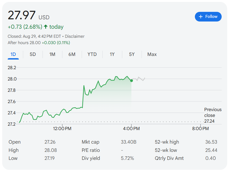
Task: Click the green closing price dot on chart
Action: tap(131, 80)
